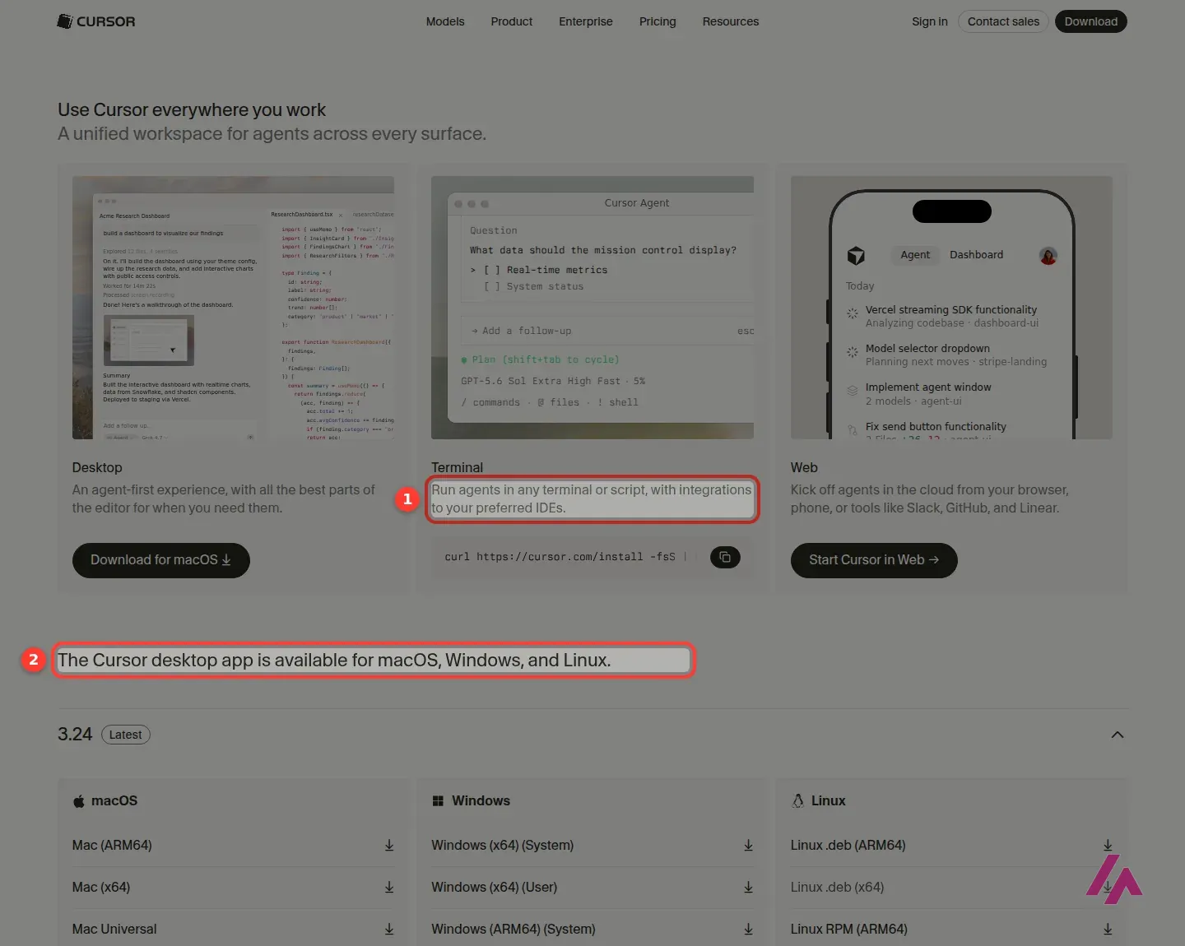Click the Terminal card heading
This screenshot has height=946, width=1185.
[458, 467]
